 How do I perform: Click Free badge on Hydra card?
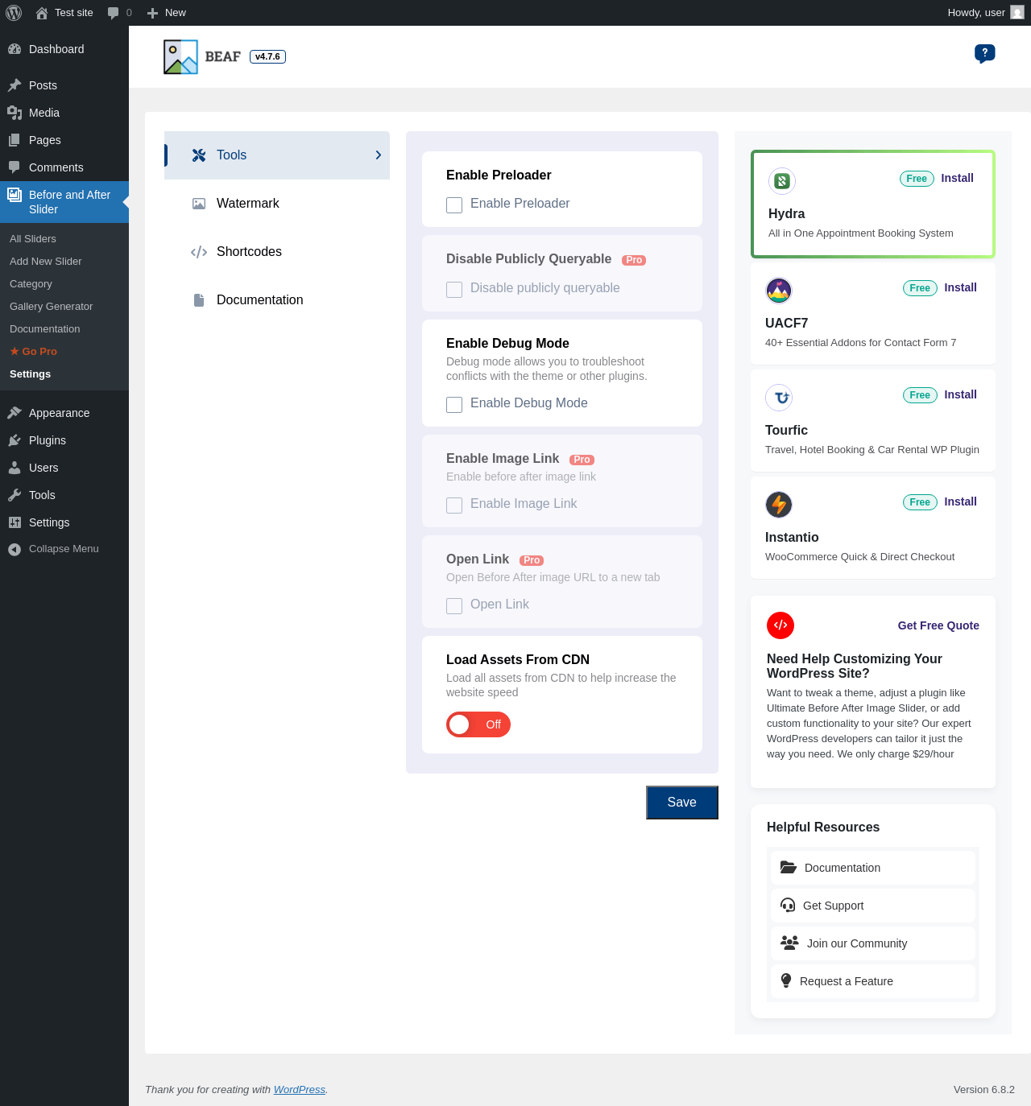(x=917, y=179)
